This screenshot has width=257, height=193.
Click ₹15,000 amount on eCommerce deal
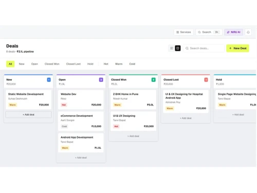point(96,127)
